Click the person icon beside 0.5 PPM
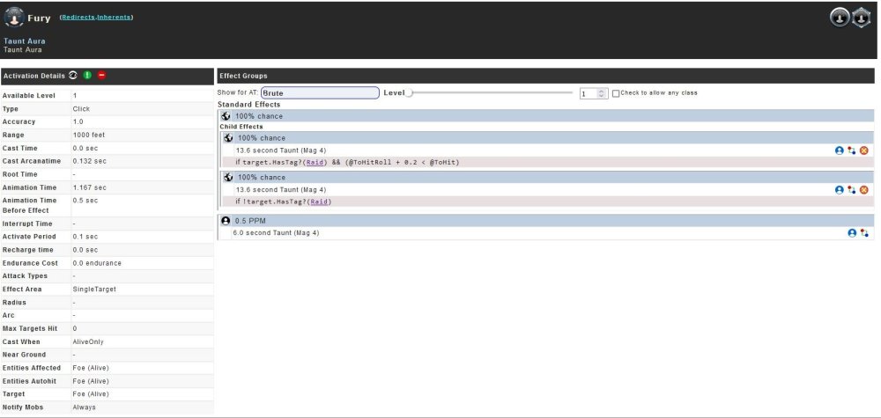881x418 pixels. (226, 221)
